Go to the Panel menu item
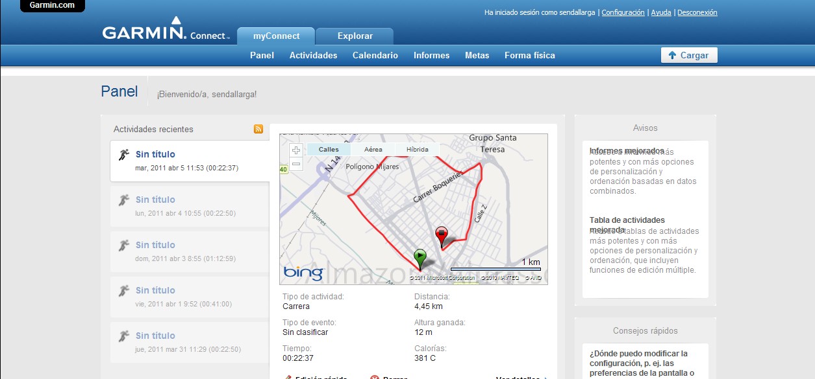Image resolution: width=815 pixels, height=379 pixels. click(x=262, y=56)
